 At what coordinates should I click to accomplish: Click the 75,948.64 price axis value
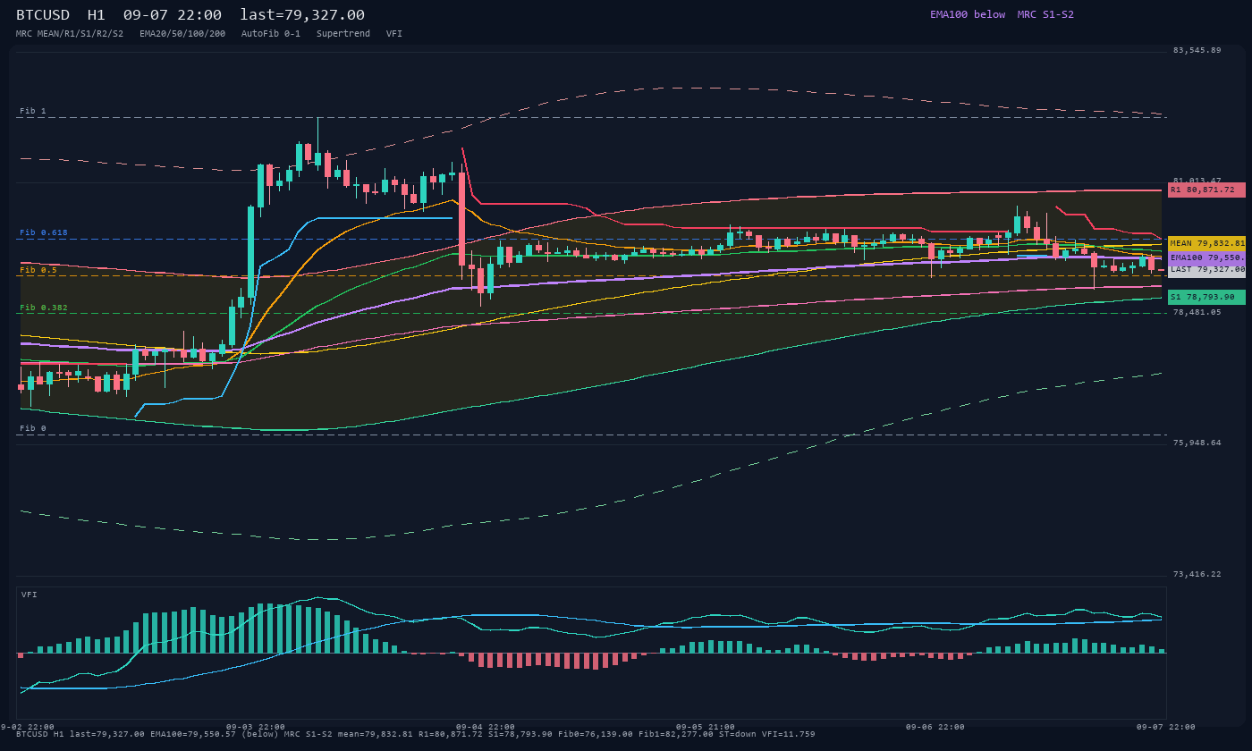tap(1197, 443)
